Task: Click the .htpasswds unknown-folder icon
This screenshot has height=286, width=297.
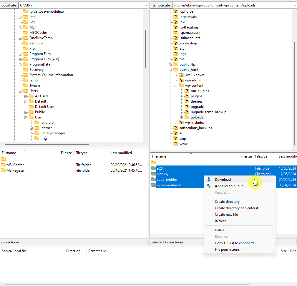Action: click(176, 17)
